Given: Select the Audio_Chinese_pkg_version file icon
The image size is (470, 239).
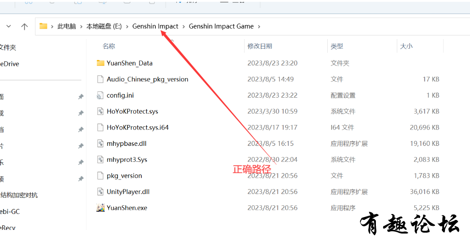Looking at the screenshot, I should (100, 79).
